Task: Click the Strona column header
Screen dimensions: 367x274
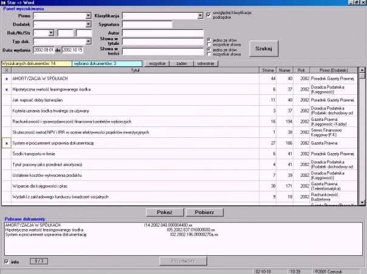Action: coord(268,70)
